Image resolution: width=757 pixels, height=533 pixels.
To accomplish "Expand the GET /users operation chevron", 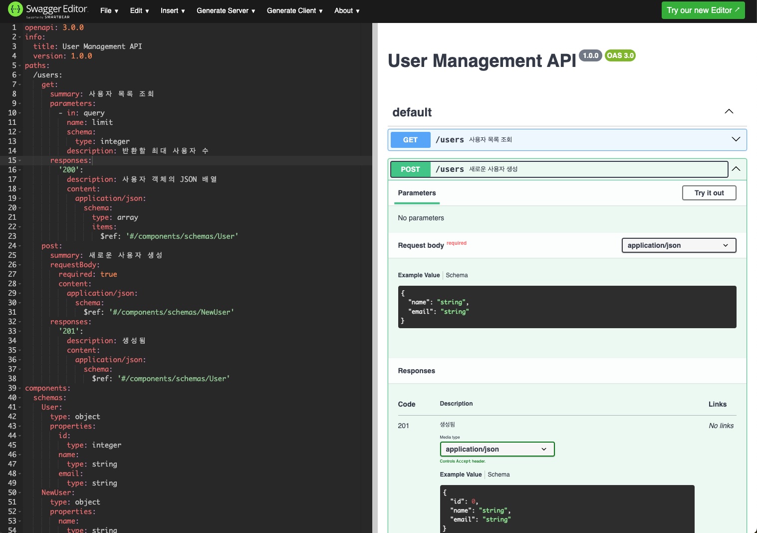I will tap(736, 139).
